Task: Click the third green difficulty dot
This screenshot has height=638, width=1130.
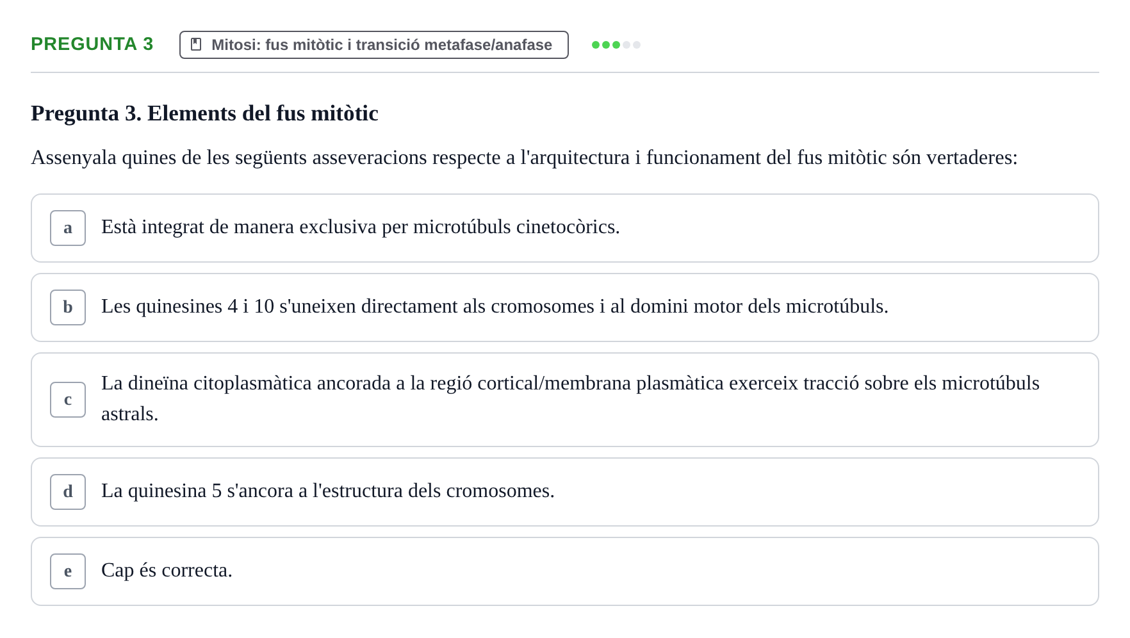Action: pyautogui.click(x=616, y=45)
